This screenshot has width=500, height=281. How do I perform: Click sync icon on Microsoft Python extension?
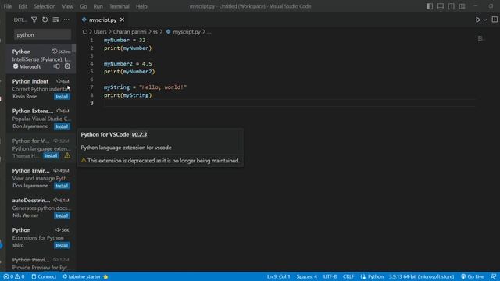click(x=57, y=66)
